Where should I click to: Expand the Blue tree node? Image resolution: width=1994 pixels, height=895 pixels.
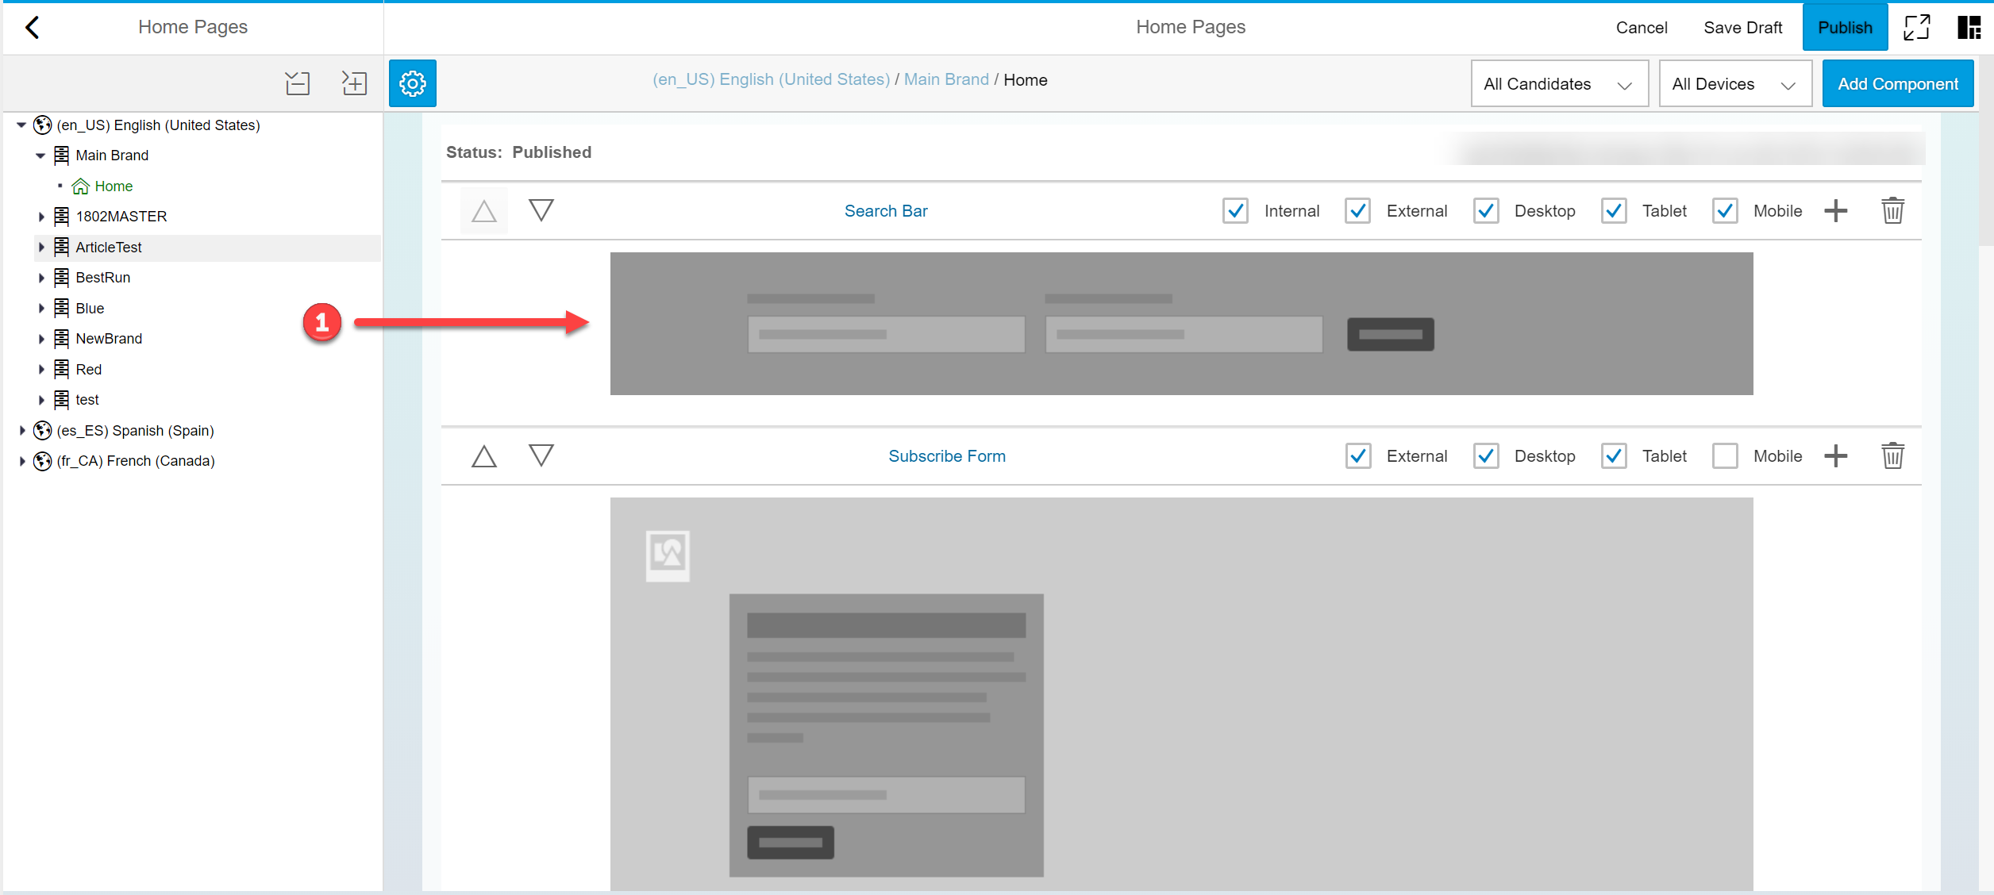[41, 309]
